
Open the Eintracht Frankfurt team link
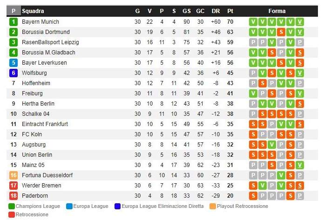[x=45, y=124]
